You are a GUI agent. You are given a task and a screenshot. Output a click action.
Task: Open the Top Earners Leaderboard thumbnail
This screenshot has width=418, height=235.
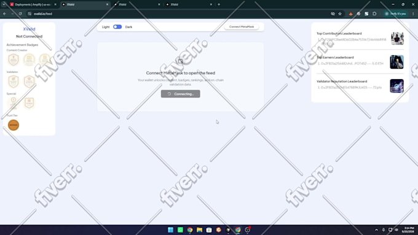coord(396,62)
